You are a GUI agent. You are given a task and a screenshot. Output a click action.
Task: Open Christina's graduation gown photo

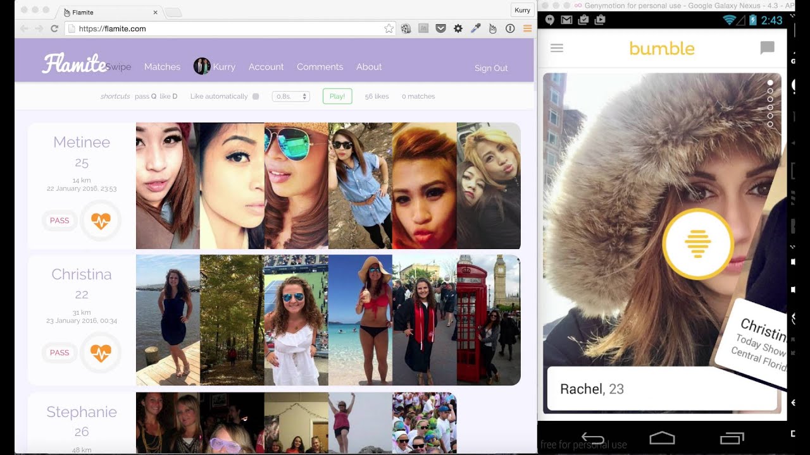point(424,320)
